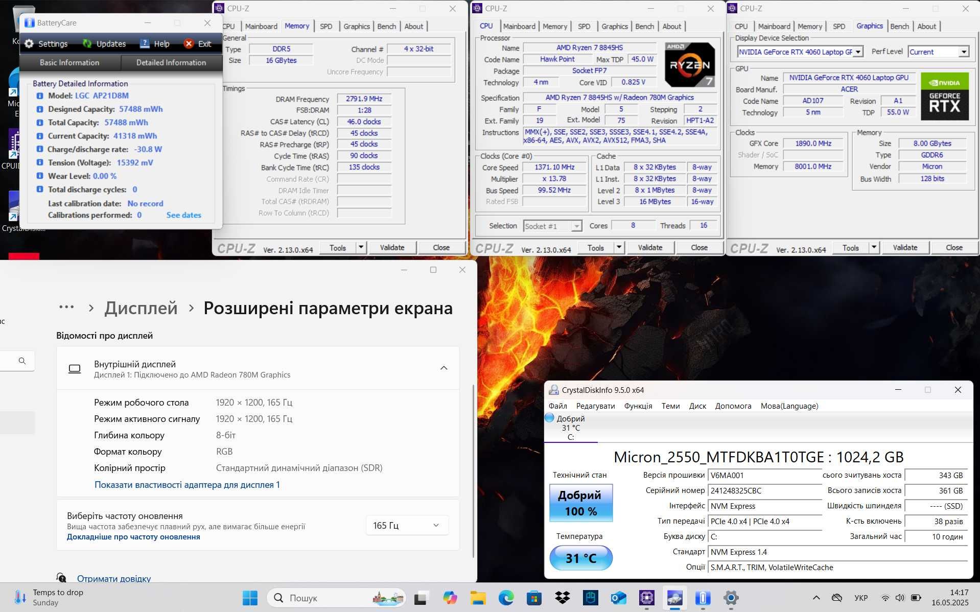Viewport: 980px width, 612px height.
Task: Open Докладніше про частоту оновлення link
Action: click(x=133, y=537)
